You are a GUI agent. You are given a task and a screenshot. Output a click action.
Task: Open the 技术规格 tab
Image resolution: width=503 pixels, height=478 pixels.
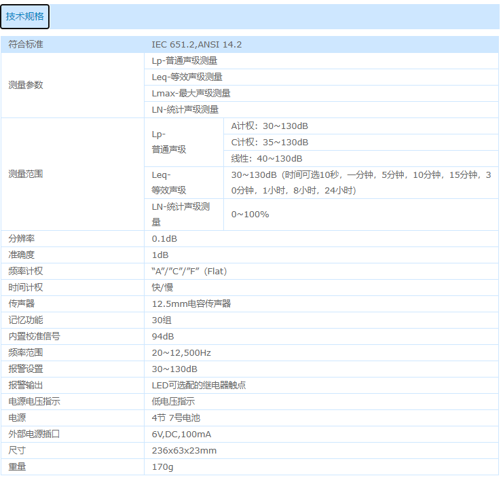tap(24, 17)
